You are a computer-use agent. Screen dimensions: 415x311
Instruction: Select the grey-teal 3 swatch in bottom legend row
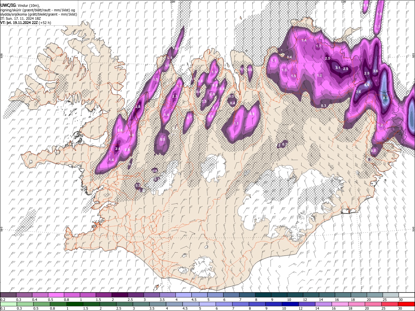point(141,304)
